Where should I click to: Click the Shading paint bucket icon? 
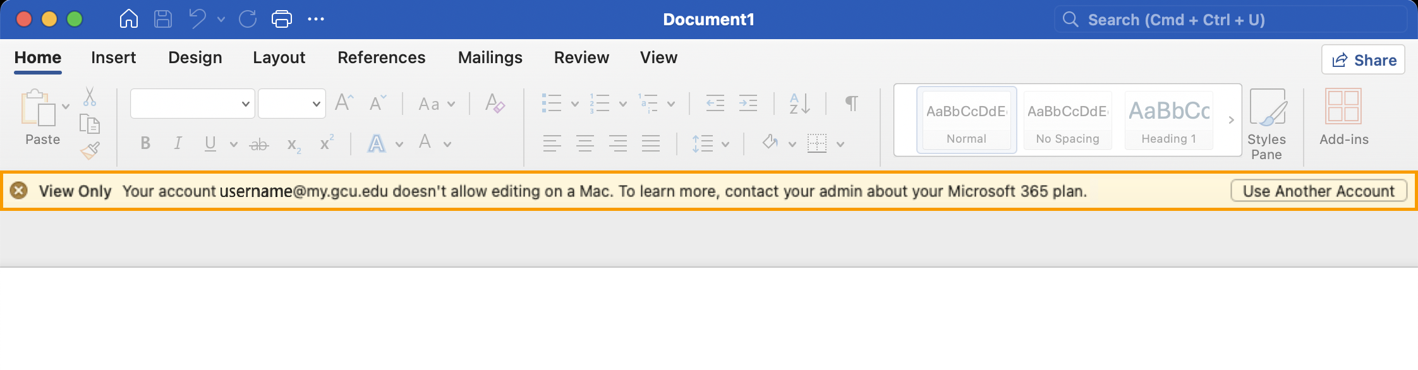tap(770, 142)
